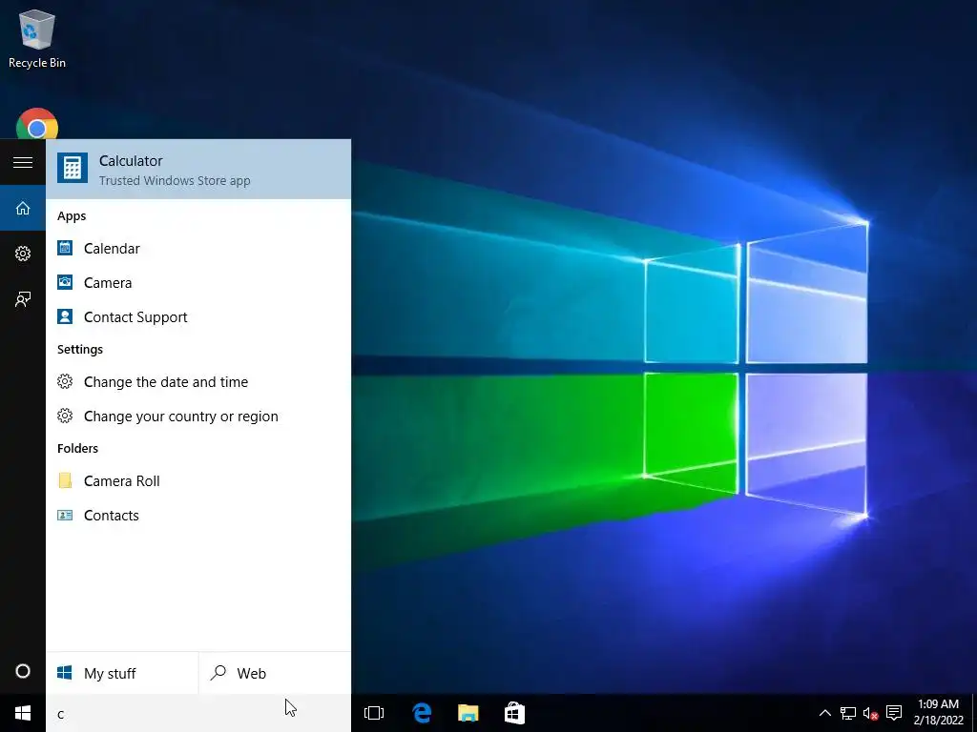Click the muted volume tray icon

[x=870, y=713]
